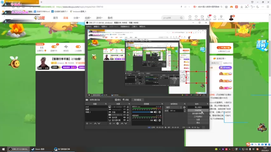Screen dimensions: 271x152
Task: Pop out the audio mixer dock panel icon
Action: coord(162,104)
